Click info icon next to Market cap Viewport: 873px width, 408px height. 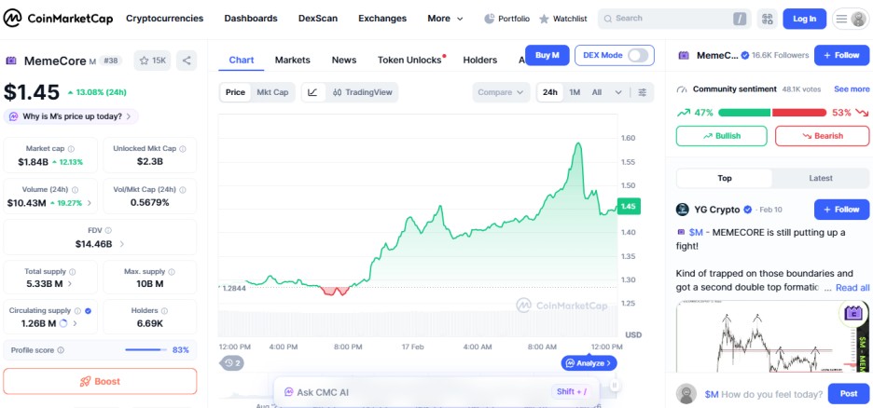click(71, 149)
